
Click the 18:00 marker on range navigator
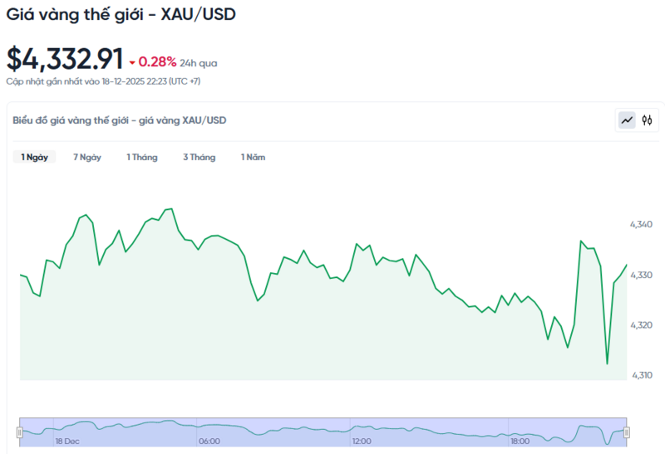click(x=520, y=442)
